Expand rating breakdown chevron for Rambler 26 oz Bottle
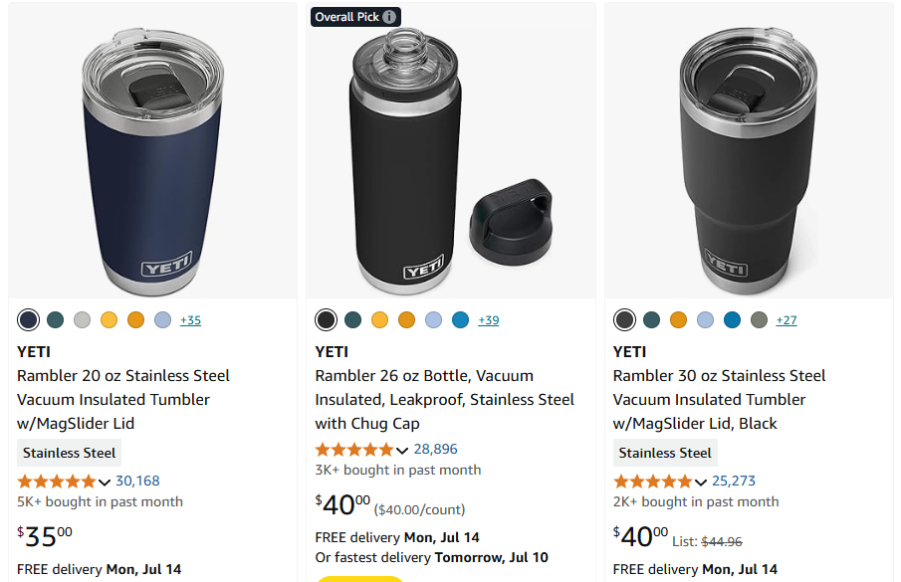The width and height of the screenshot is (901, 582). point(402,450)
